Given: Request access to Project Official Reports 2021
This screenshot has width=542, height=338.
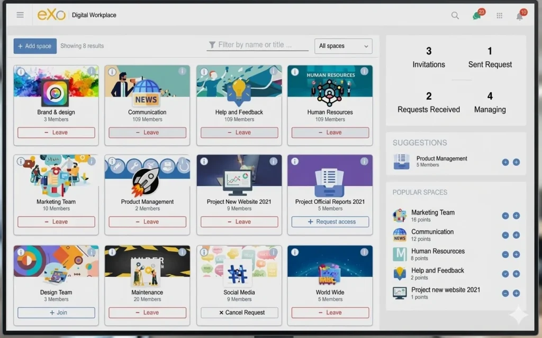Looking at the screenshot, I should 330,222.
